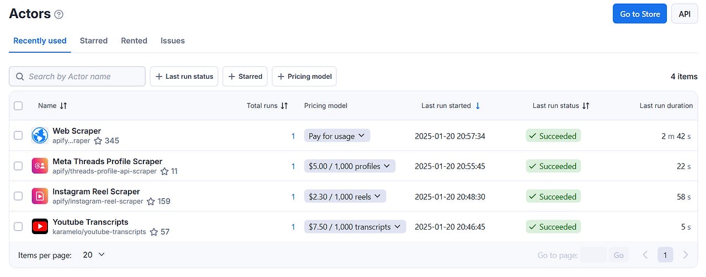
Task: Sort actors by Name column
Action: (63, 106)
